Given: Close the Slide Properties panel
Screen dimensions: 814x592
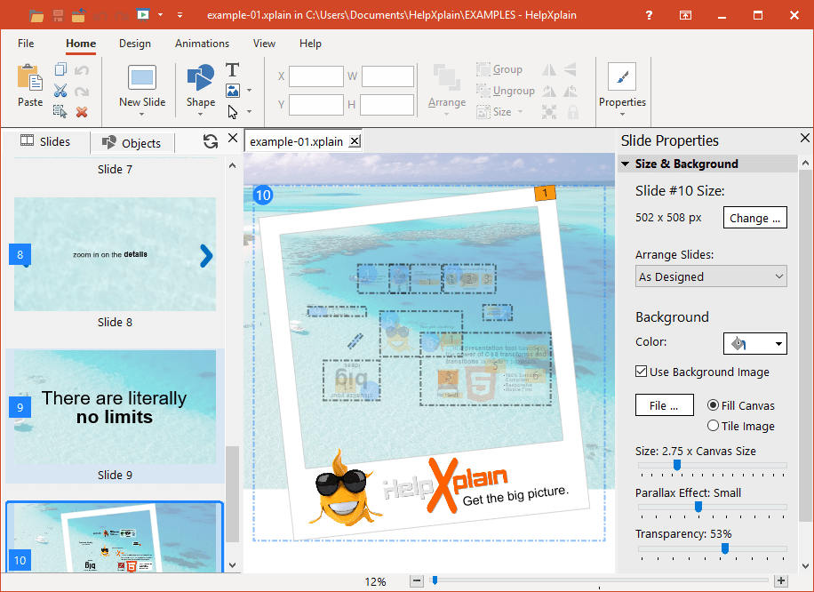Looking at the screenshot, I should click(x=804, y=138).
